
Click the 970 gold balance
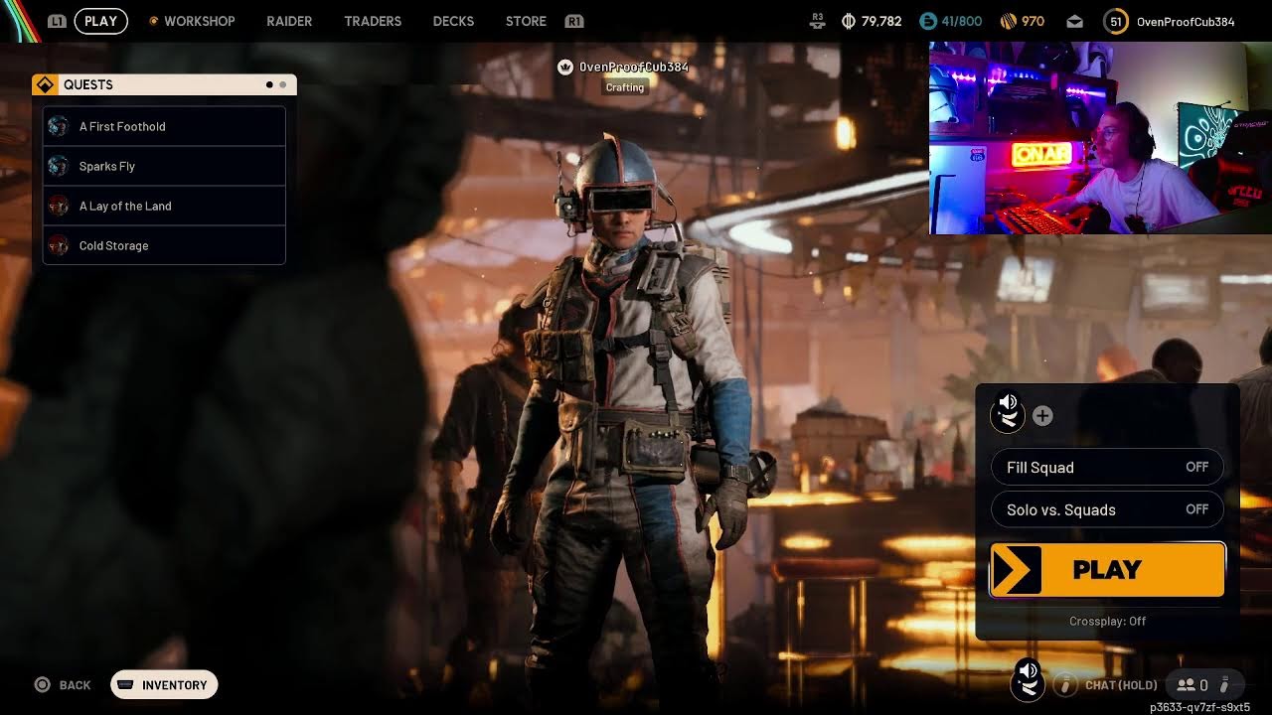click(1033, 21)
